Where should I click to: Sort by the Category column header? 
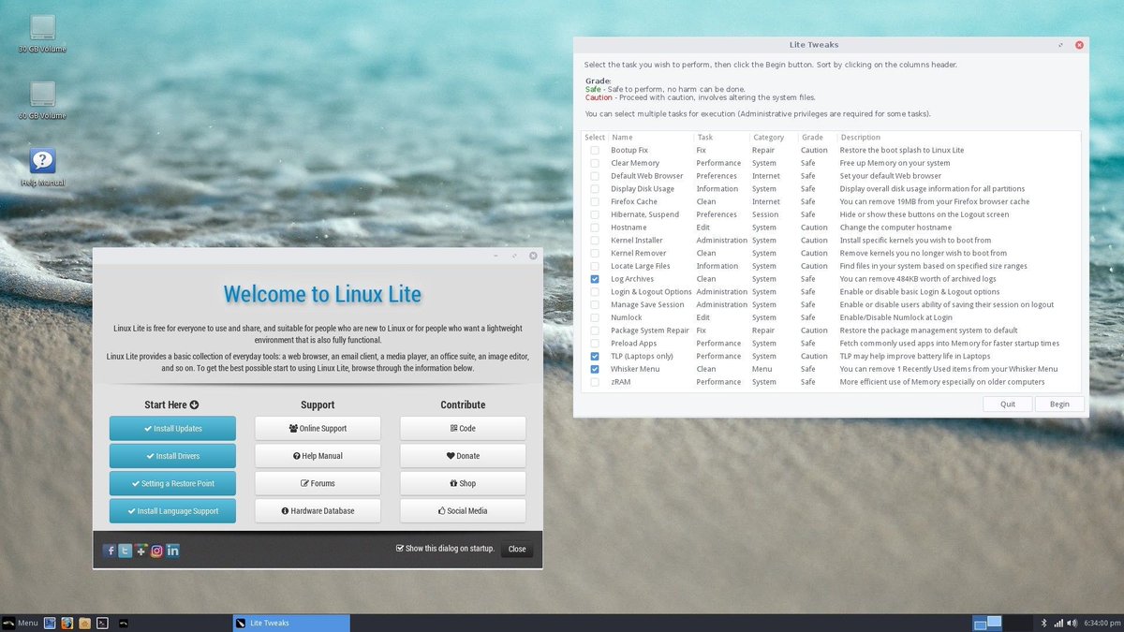(774, 137)
